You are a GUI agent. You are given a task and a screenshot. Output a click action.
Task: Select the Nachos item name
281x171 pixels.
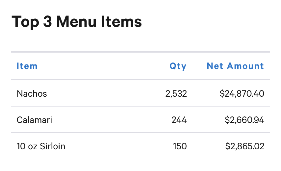[x=32, y=94]
